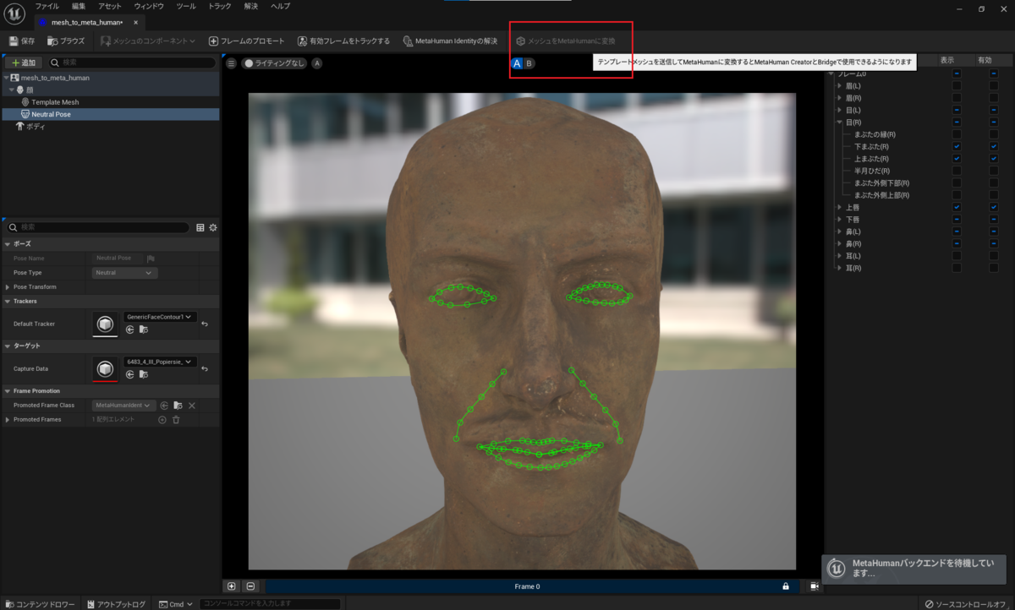
Task: Select Neutral Pose tree item
Action: coord(51,114)
